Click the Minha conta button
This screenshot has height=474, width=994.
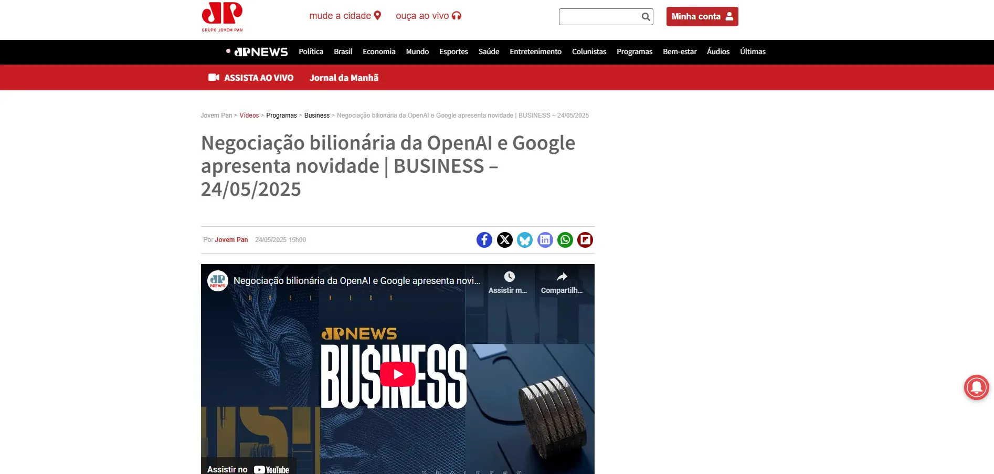click(702, 16)
